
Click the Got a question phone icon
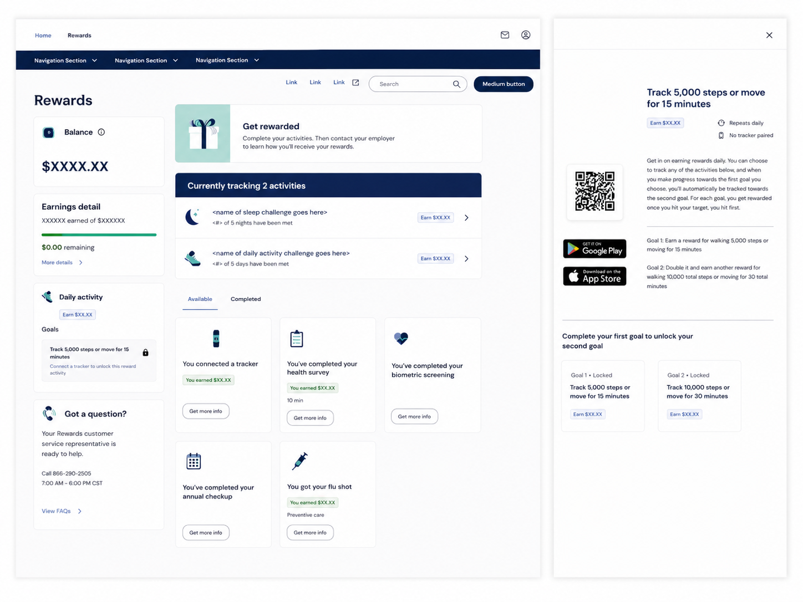click(x=49, y=414)
